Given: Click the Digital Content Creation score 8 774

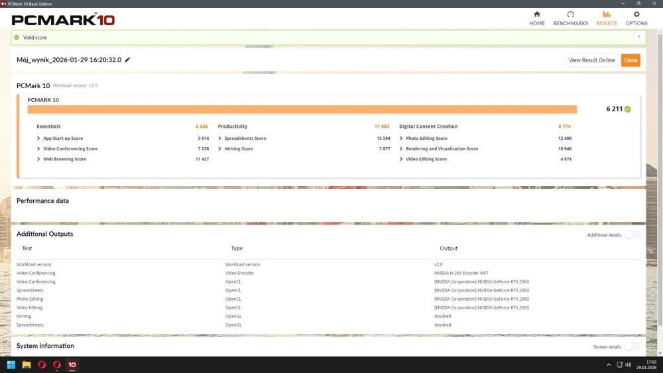Looking at the screenshot, I should click(x=564, y=127).
